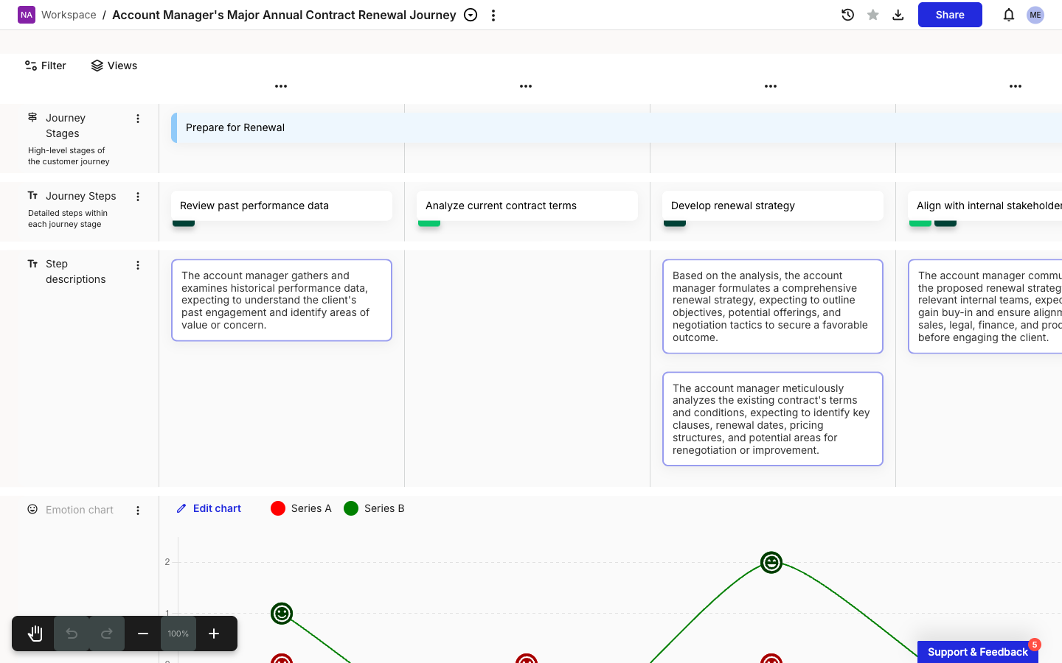This screenshot has width=1062, height=663.
Task: Open column options above Review past performance data
Action: (281, 86)
